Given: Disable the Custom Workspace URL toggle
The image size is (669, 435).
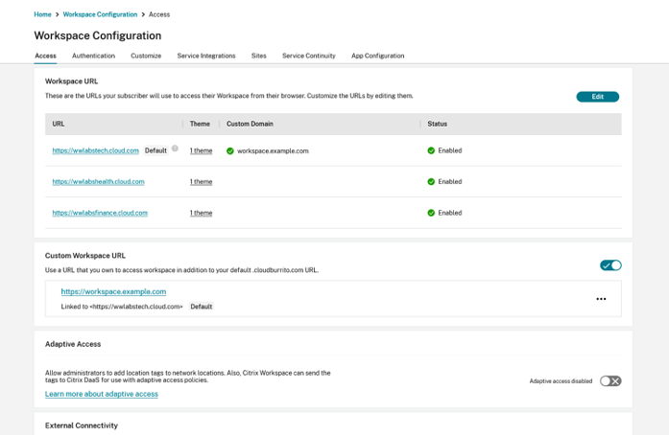Looking at the screenshot, I should point(610,265).
